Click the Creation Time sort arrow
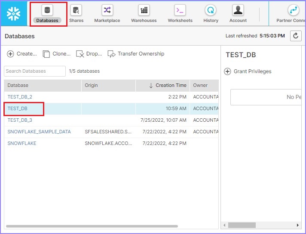Image resolution: width=306 pixels, height=234 pixels. (151, 86)
